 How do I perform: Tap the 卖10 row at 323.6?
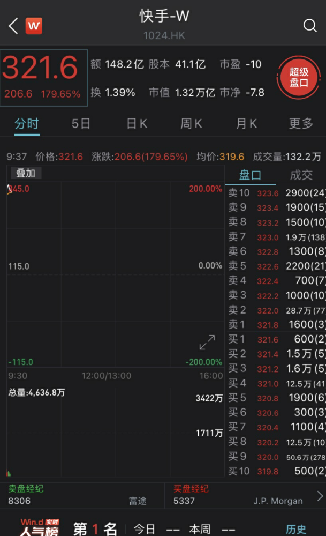[277, 193]
